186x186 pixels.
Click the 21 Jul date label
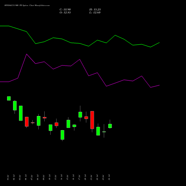coord(91,177)
